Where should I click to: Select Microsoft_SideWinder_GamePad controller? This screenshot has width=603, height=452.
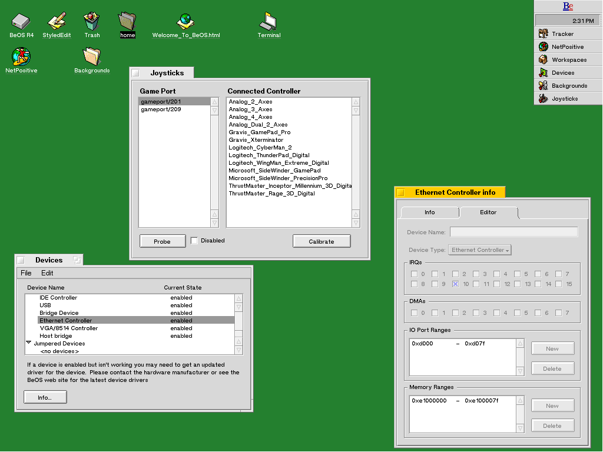coord(289,170)
